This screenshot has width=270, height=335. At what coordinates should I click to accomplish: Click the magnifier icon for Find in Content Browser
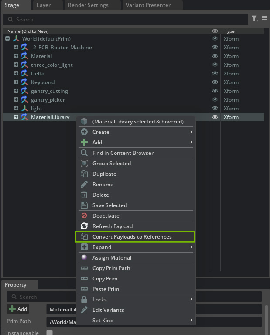point(84,153)
